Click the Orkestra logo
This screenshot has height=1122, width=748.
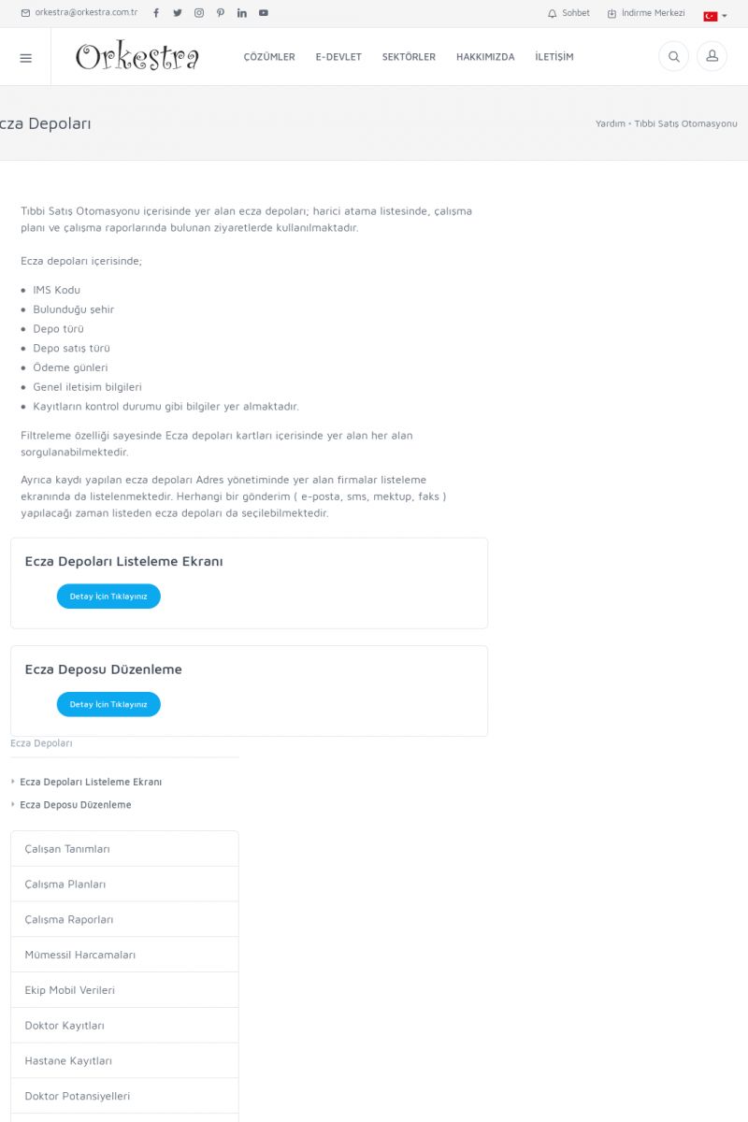(137, 57)
